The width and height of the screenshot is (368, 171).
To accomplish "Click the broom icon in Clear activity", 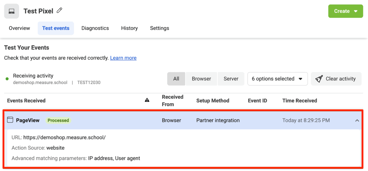I will (319, 79).
